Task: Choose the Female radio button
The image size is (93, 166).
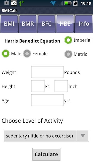Action: click(27, 54)
